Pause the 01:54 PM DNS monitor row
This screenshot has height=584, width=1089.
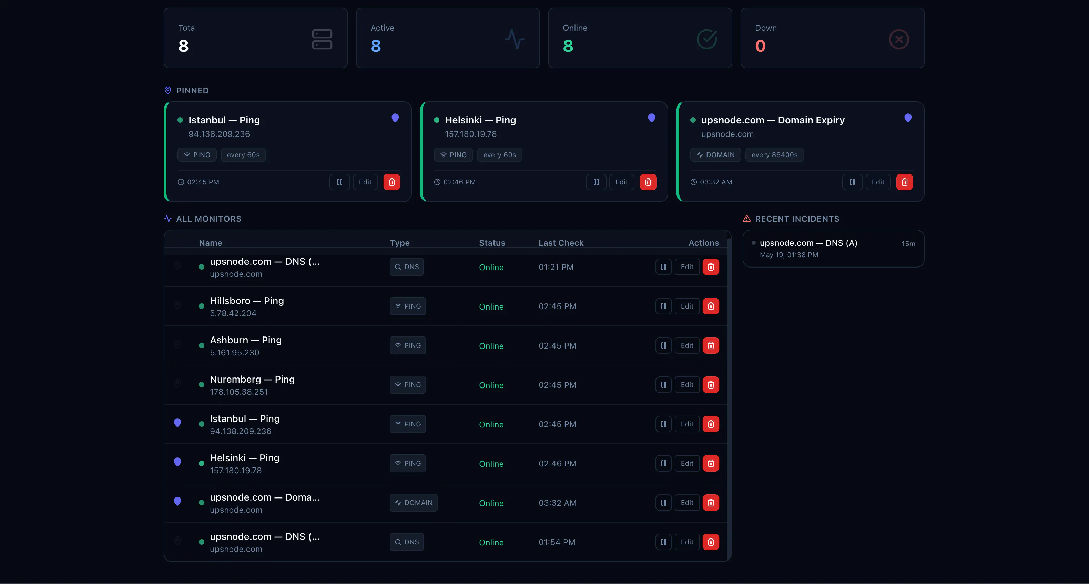tap(664, 542)
